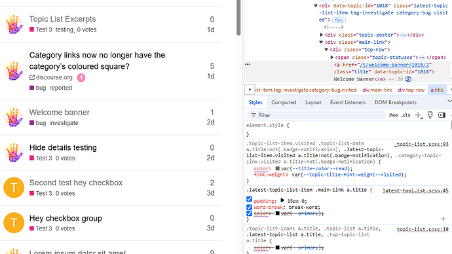Click the paintbrush rendering emulations icon

tap(430, 115)
